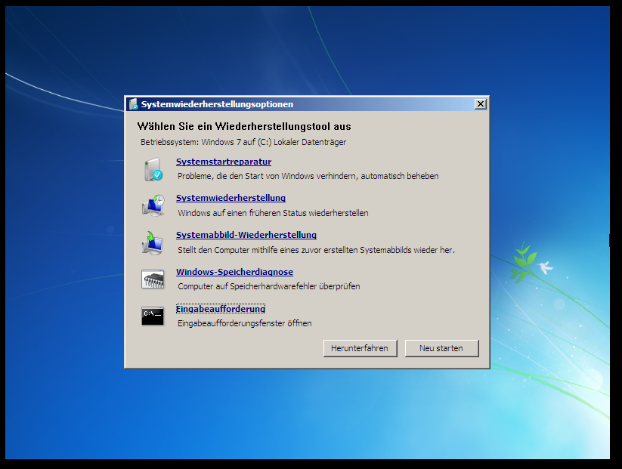The width and height of the screenshot is (622, 469).
Task: Open the Systemwiederherstellung link
Action: click(x=231, y=198)
